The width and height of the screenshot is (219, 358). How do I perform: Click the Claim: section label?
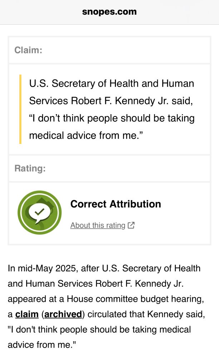pyautogui.click(x=28, y=50)
